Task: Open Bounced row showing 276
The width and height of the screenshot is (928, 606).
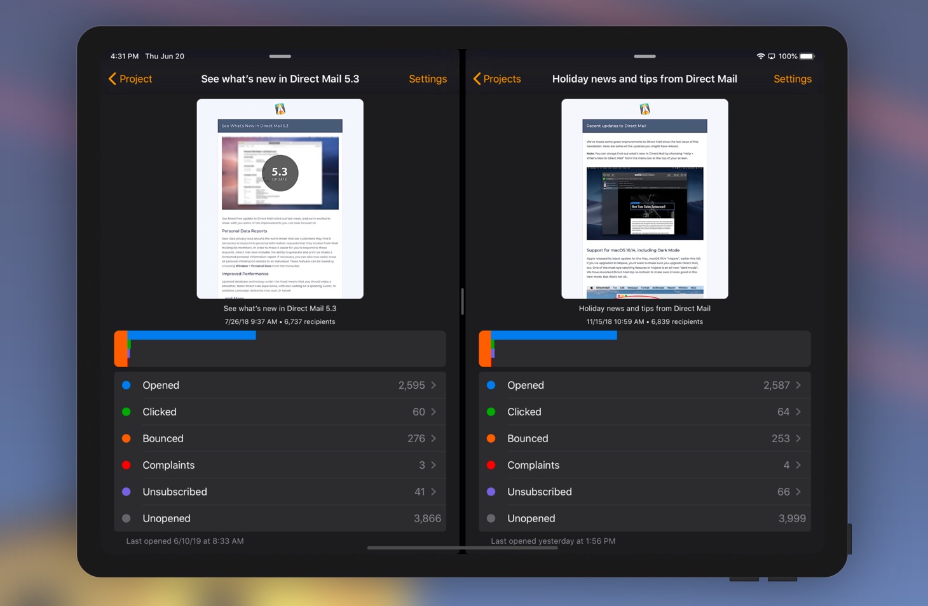Action: 280,438
